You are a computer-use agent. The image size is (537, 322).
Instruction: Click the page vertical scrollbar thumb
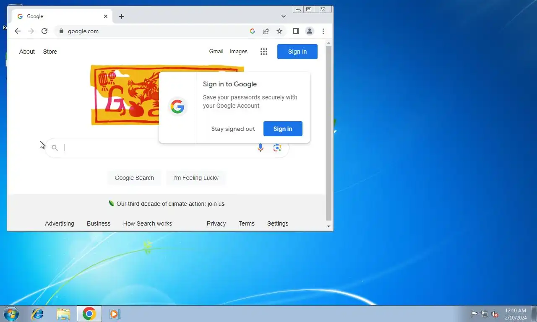(x=329, y=133)
